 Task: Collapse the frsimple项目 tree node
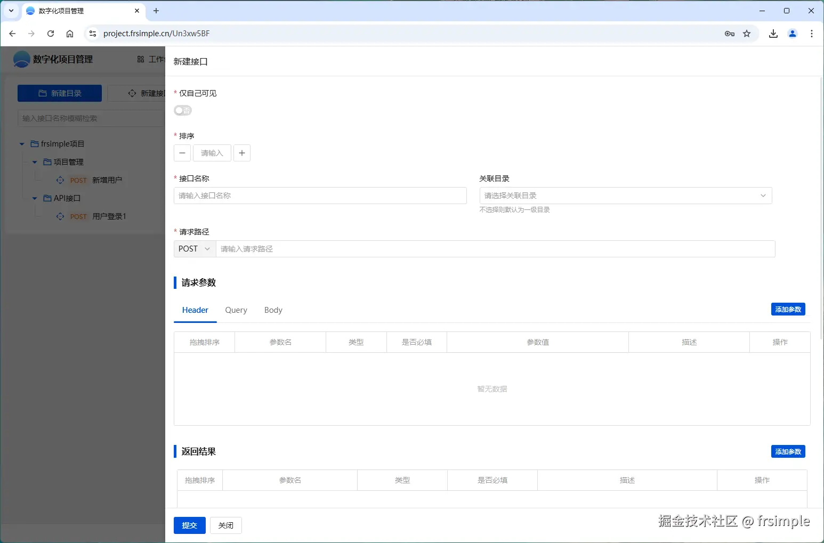tap(21, 144)
